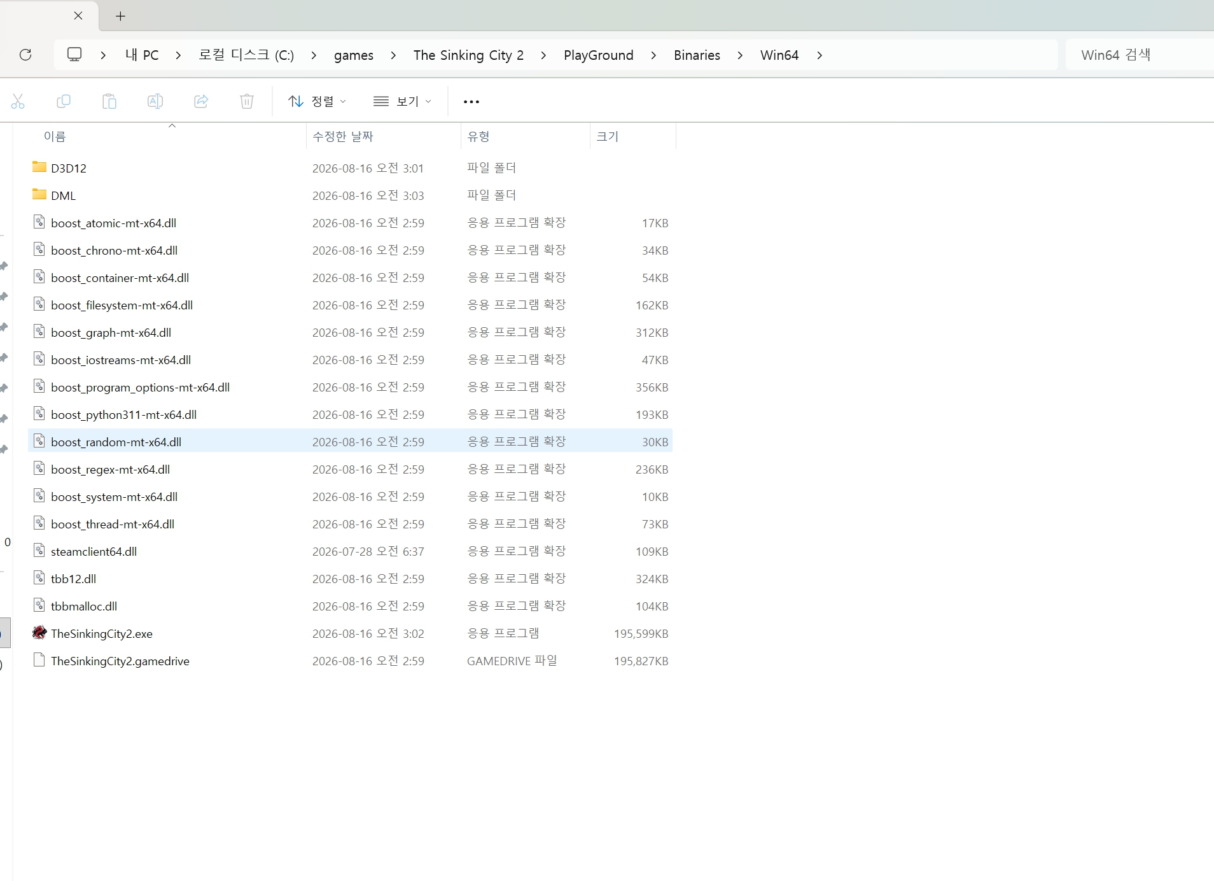The height and width of the screenshot is (881, 1214).
Task: Click the 324KB size value
Action: click(x=652, y=579)
